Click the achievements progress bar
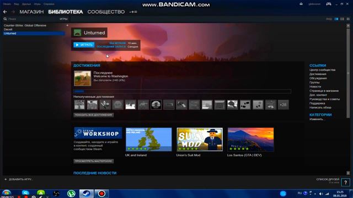Screen dimensions: 353x198 [183, 91]
